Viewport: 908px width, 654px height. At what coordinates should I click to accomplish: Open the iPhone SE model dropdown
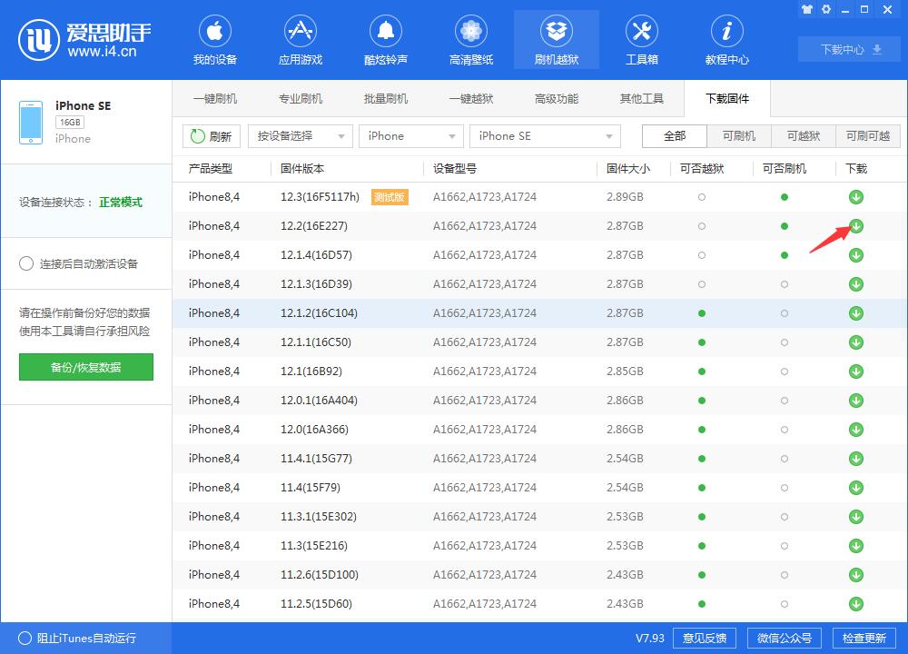point(545,135)
